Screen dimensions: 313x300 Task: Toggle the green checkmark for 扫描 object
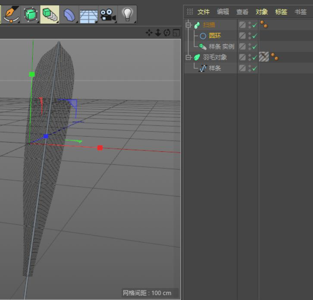coord(254,25)
